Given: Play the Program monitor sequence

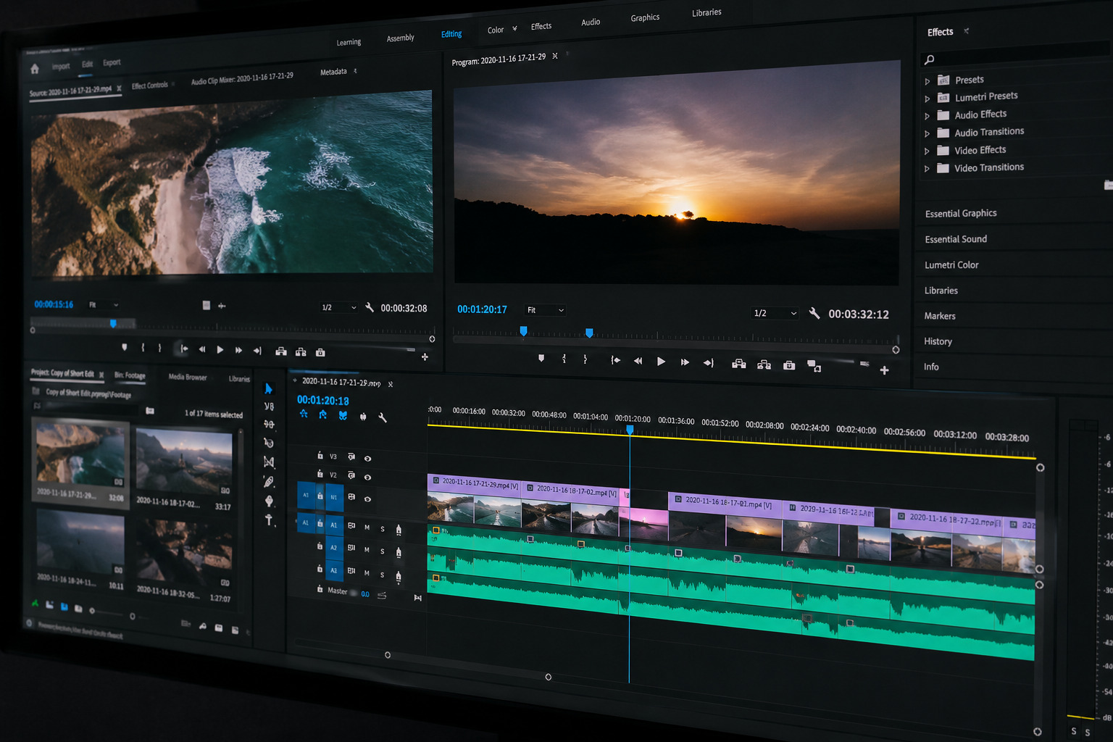Looking at the screenshot, I should pyautogui.click(x=661, y=361).
